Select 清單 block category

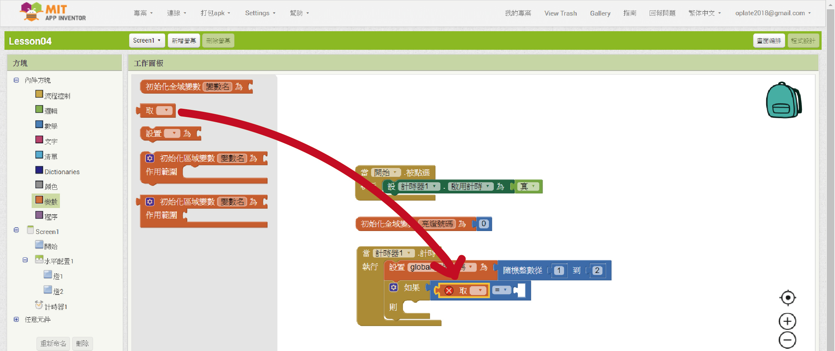coord(46,156)
